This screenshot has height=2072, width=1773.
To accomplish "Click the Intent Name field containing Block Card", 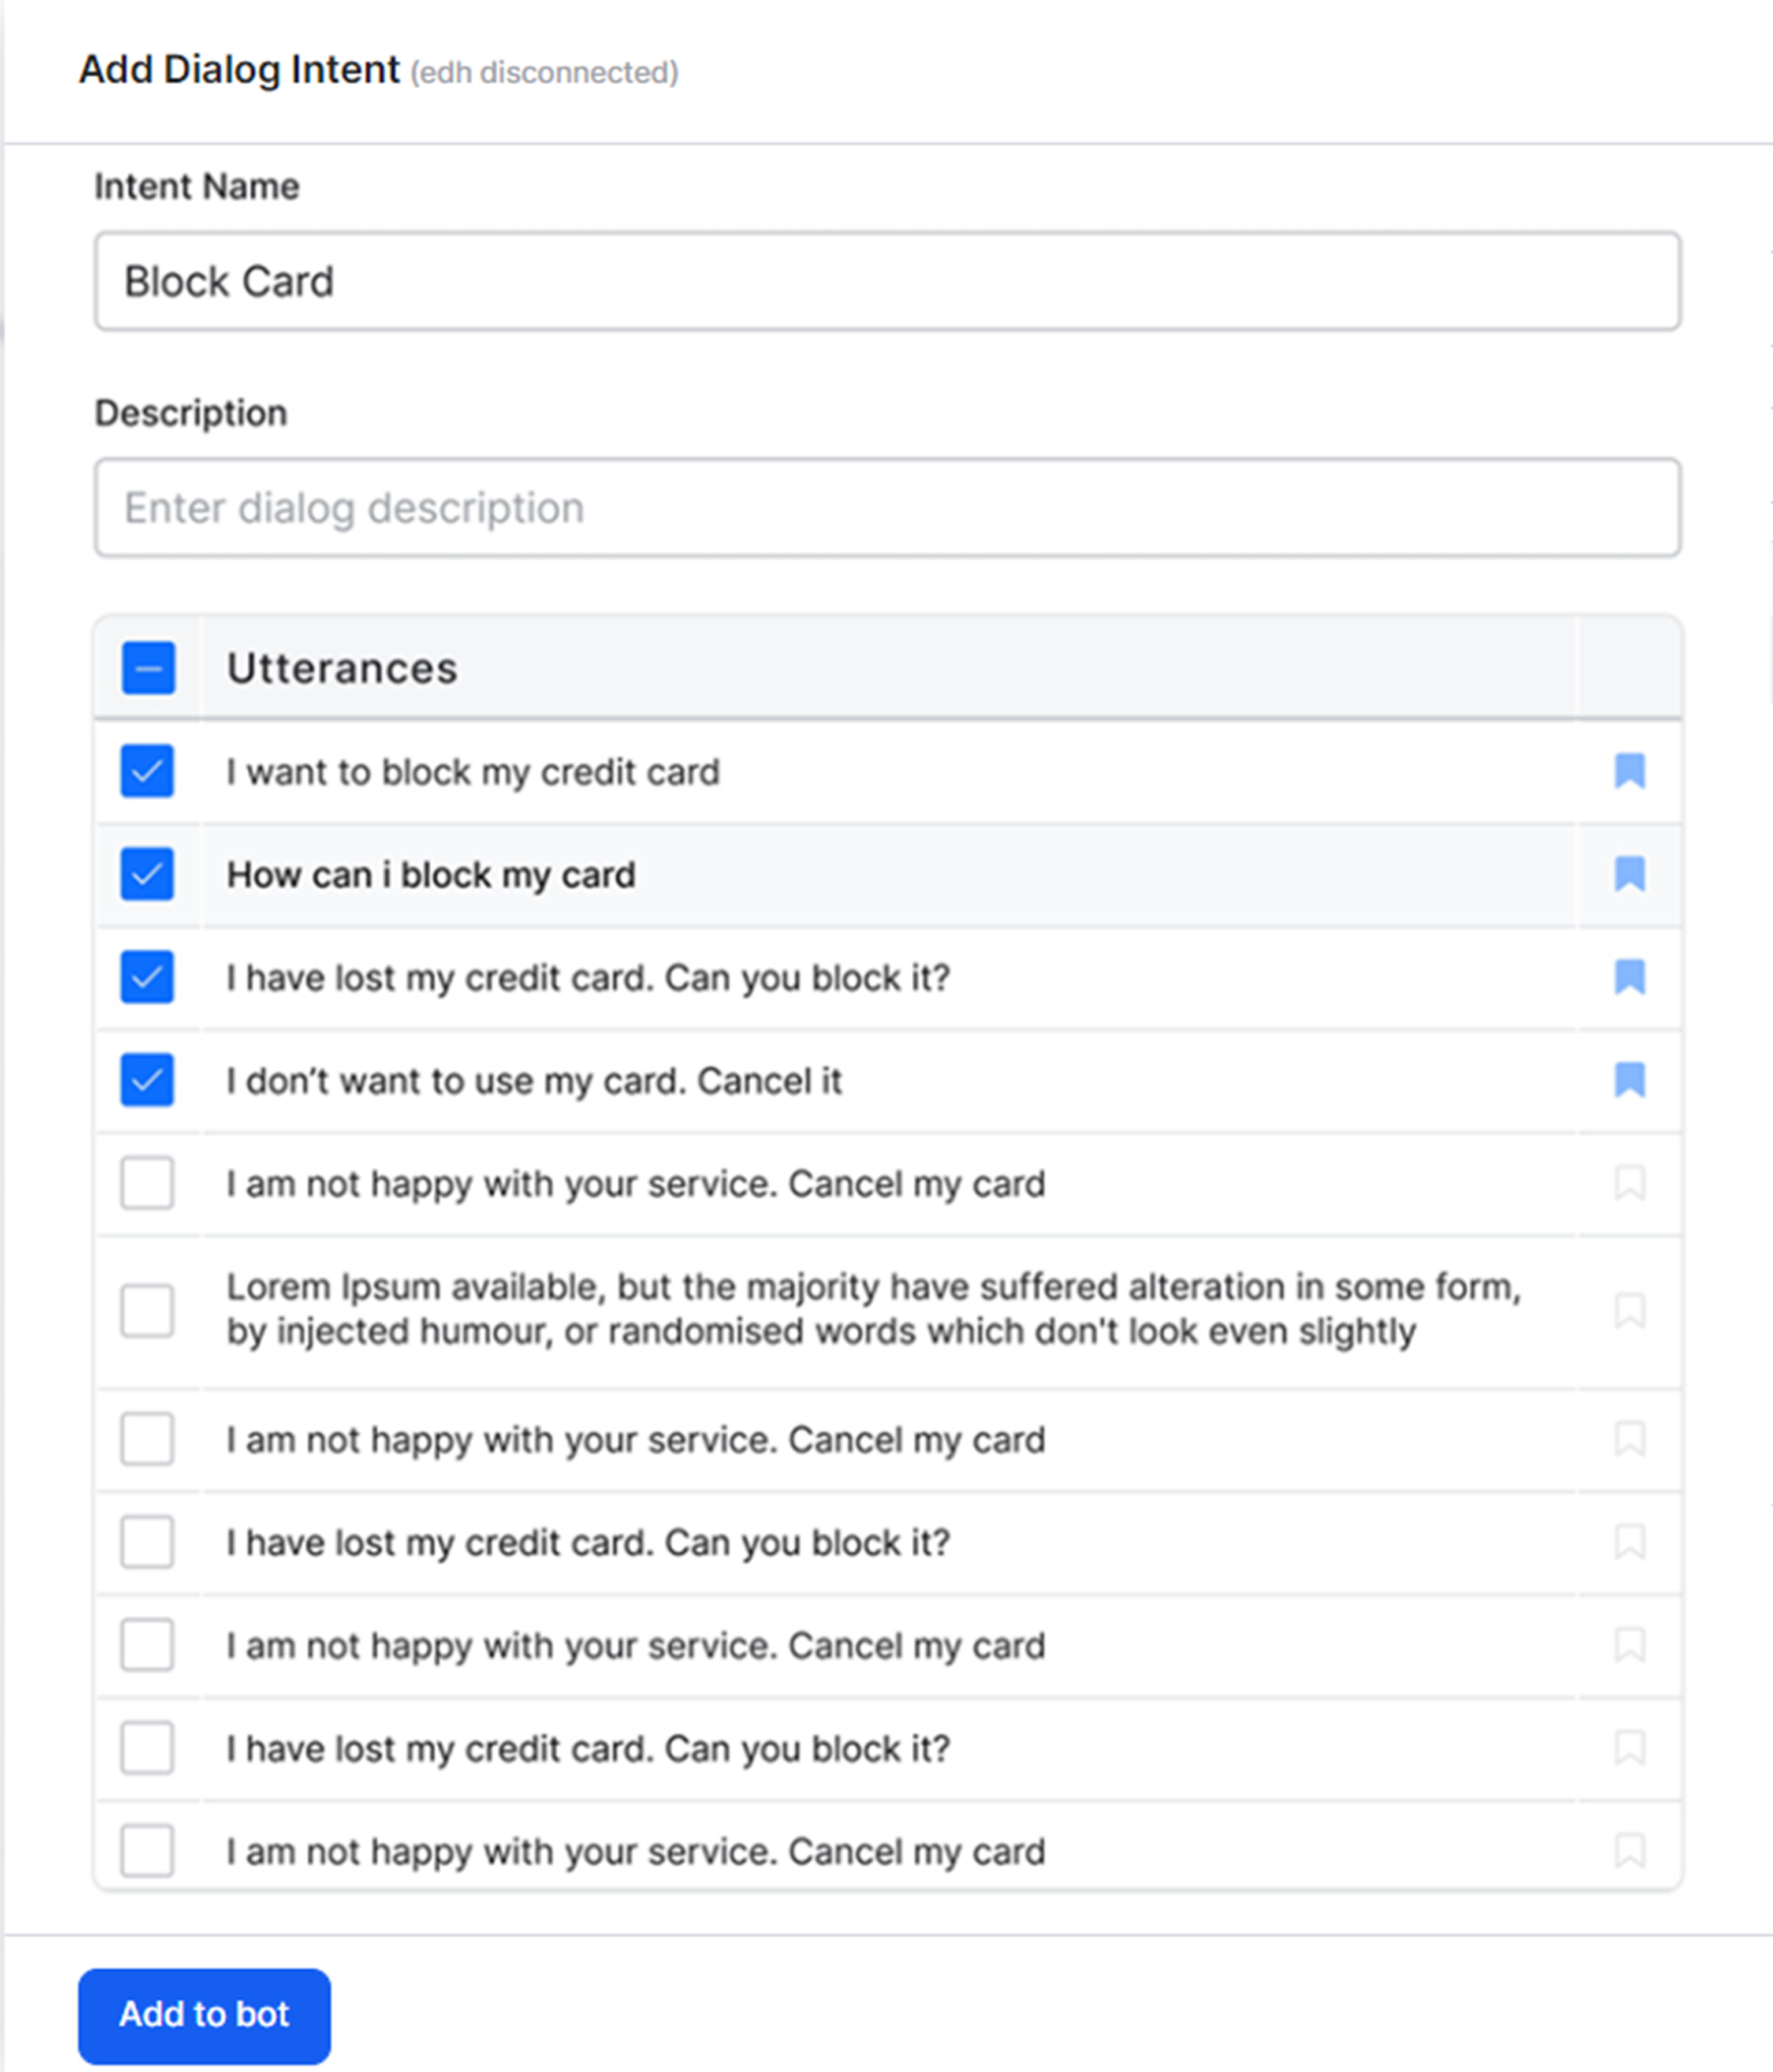I will pyautogui.click(x=887, y=281).
